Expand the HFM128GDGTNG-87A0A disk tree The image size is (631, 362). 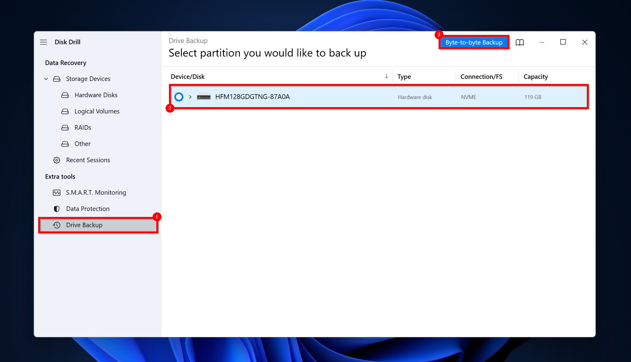coord(189,96)
